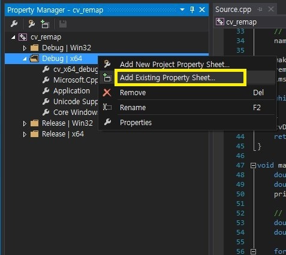Click Add New Project Property Sheet toolbar icon

(x=32, y=24)
